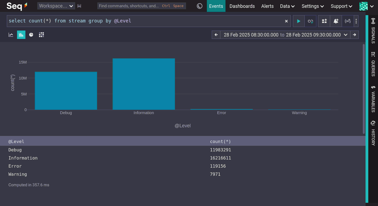Screen dimensions: 378x206
Task: Open the Signals side panel
Action: point(373,31)
